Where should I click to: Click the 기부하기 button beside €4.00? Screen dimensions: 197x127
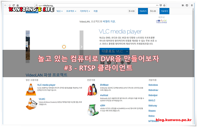pos(143,11)
